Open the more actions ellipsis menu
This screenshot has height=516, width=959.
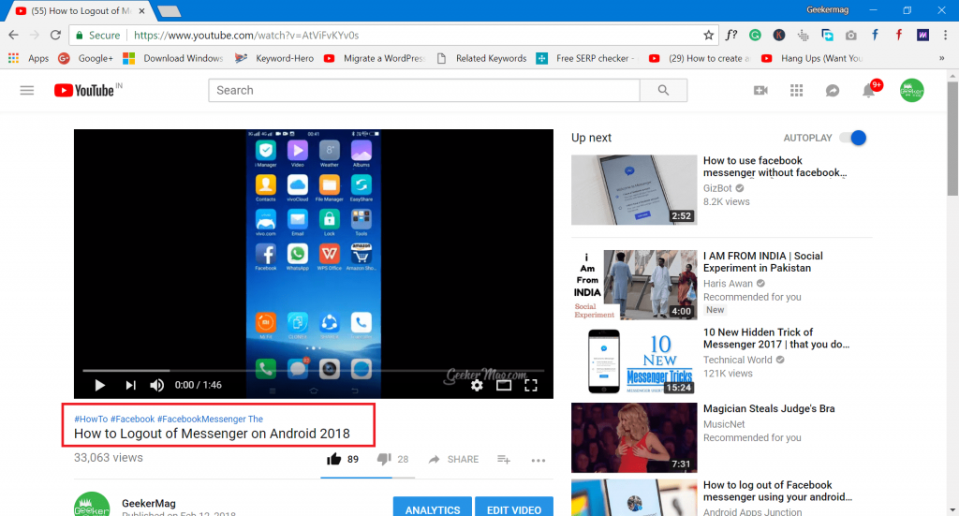coord(539,461)
